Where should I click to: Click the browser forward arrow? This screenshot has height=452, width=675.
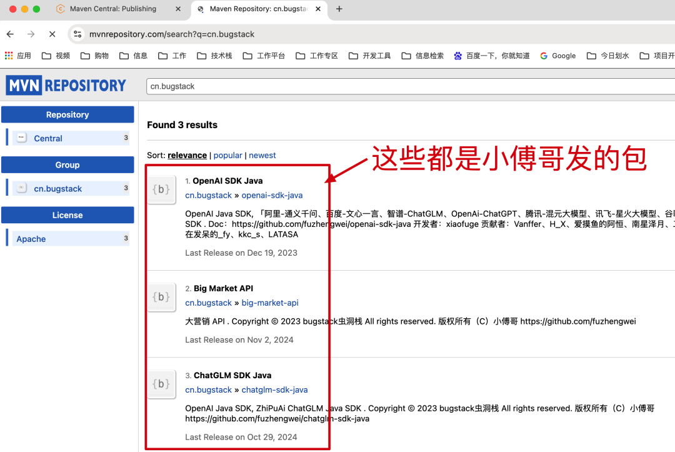click(31, 34)
